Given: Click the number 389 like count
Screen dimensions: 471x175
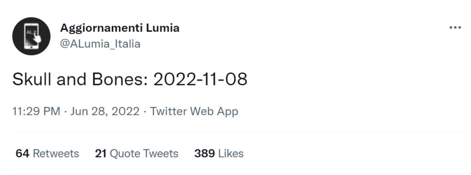Looking at the screenshot, I should [x=205, y=153].
